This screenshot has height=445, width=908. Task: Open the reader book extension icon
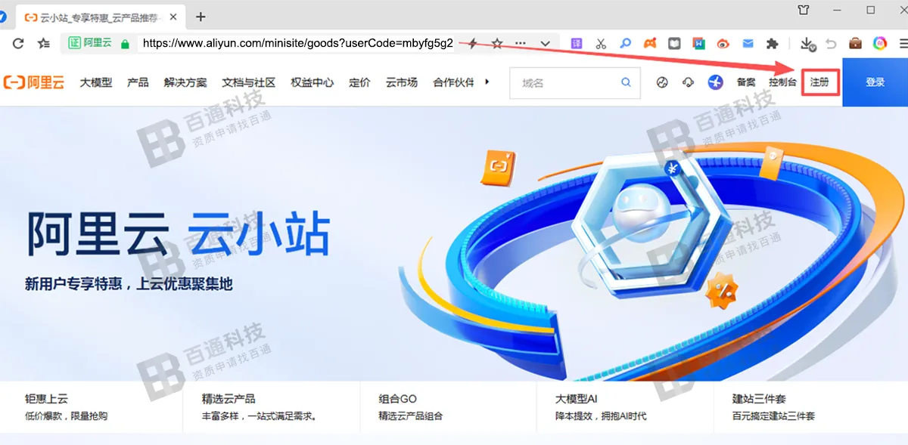pyautogui.click(x=674, y=44)
